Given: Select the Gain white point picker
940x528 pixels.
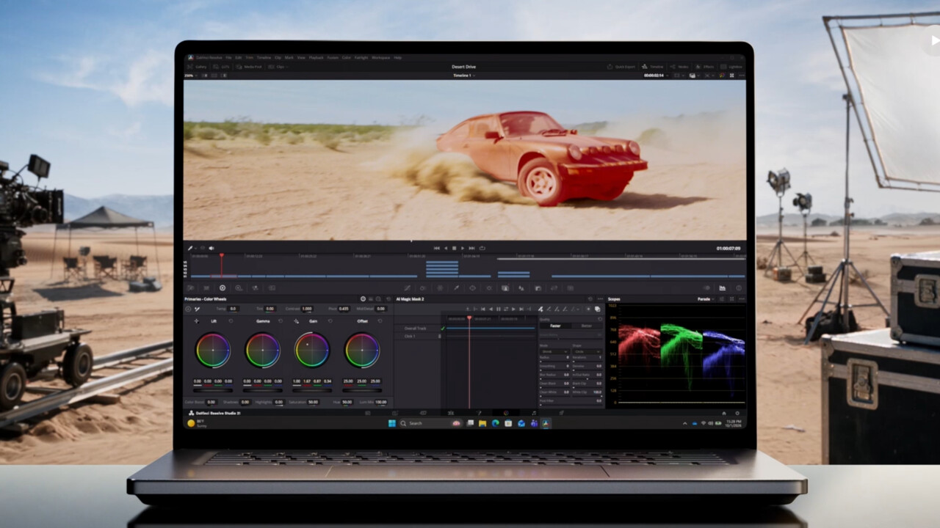Looking at the screenshot, I should 296,321.
